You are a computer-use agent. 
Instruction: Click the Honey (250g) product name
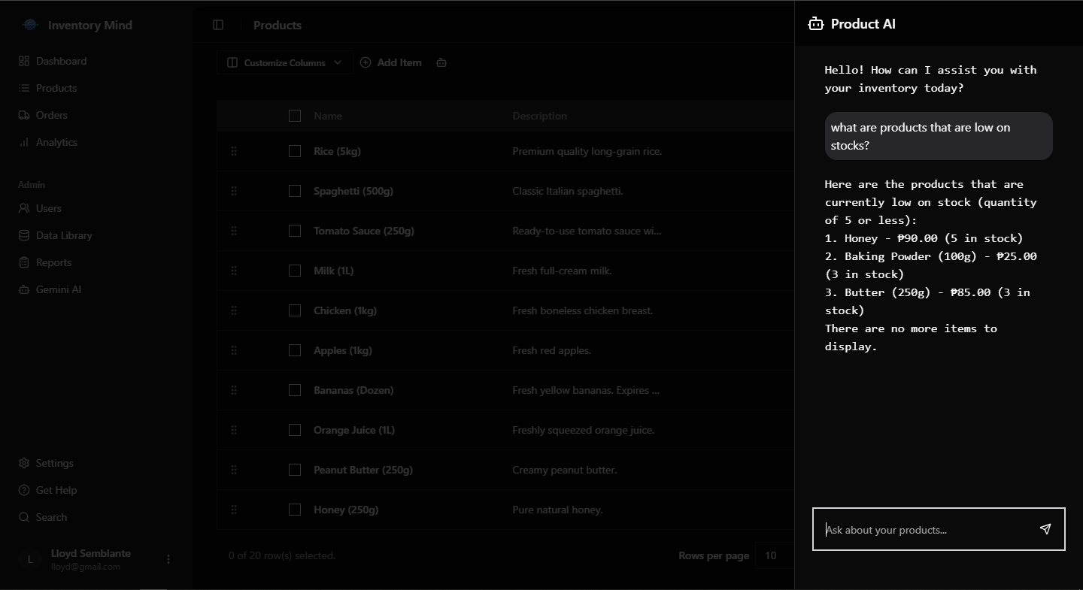tap(346, 510)
